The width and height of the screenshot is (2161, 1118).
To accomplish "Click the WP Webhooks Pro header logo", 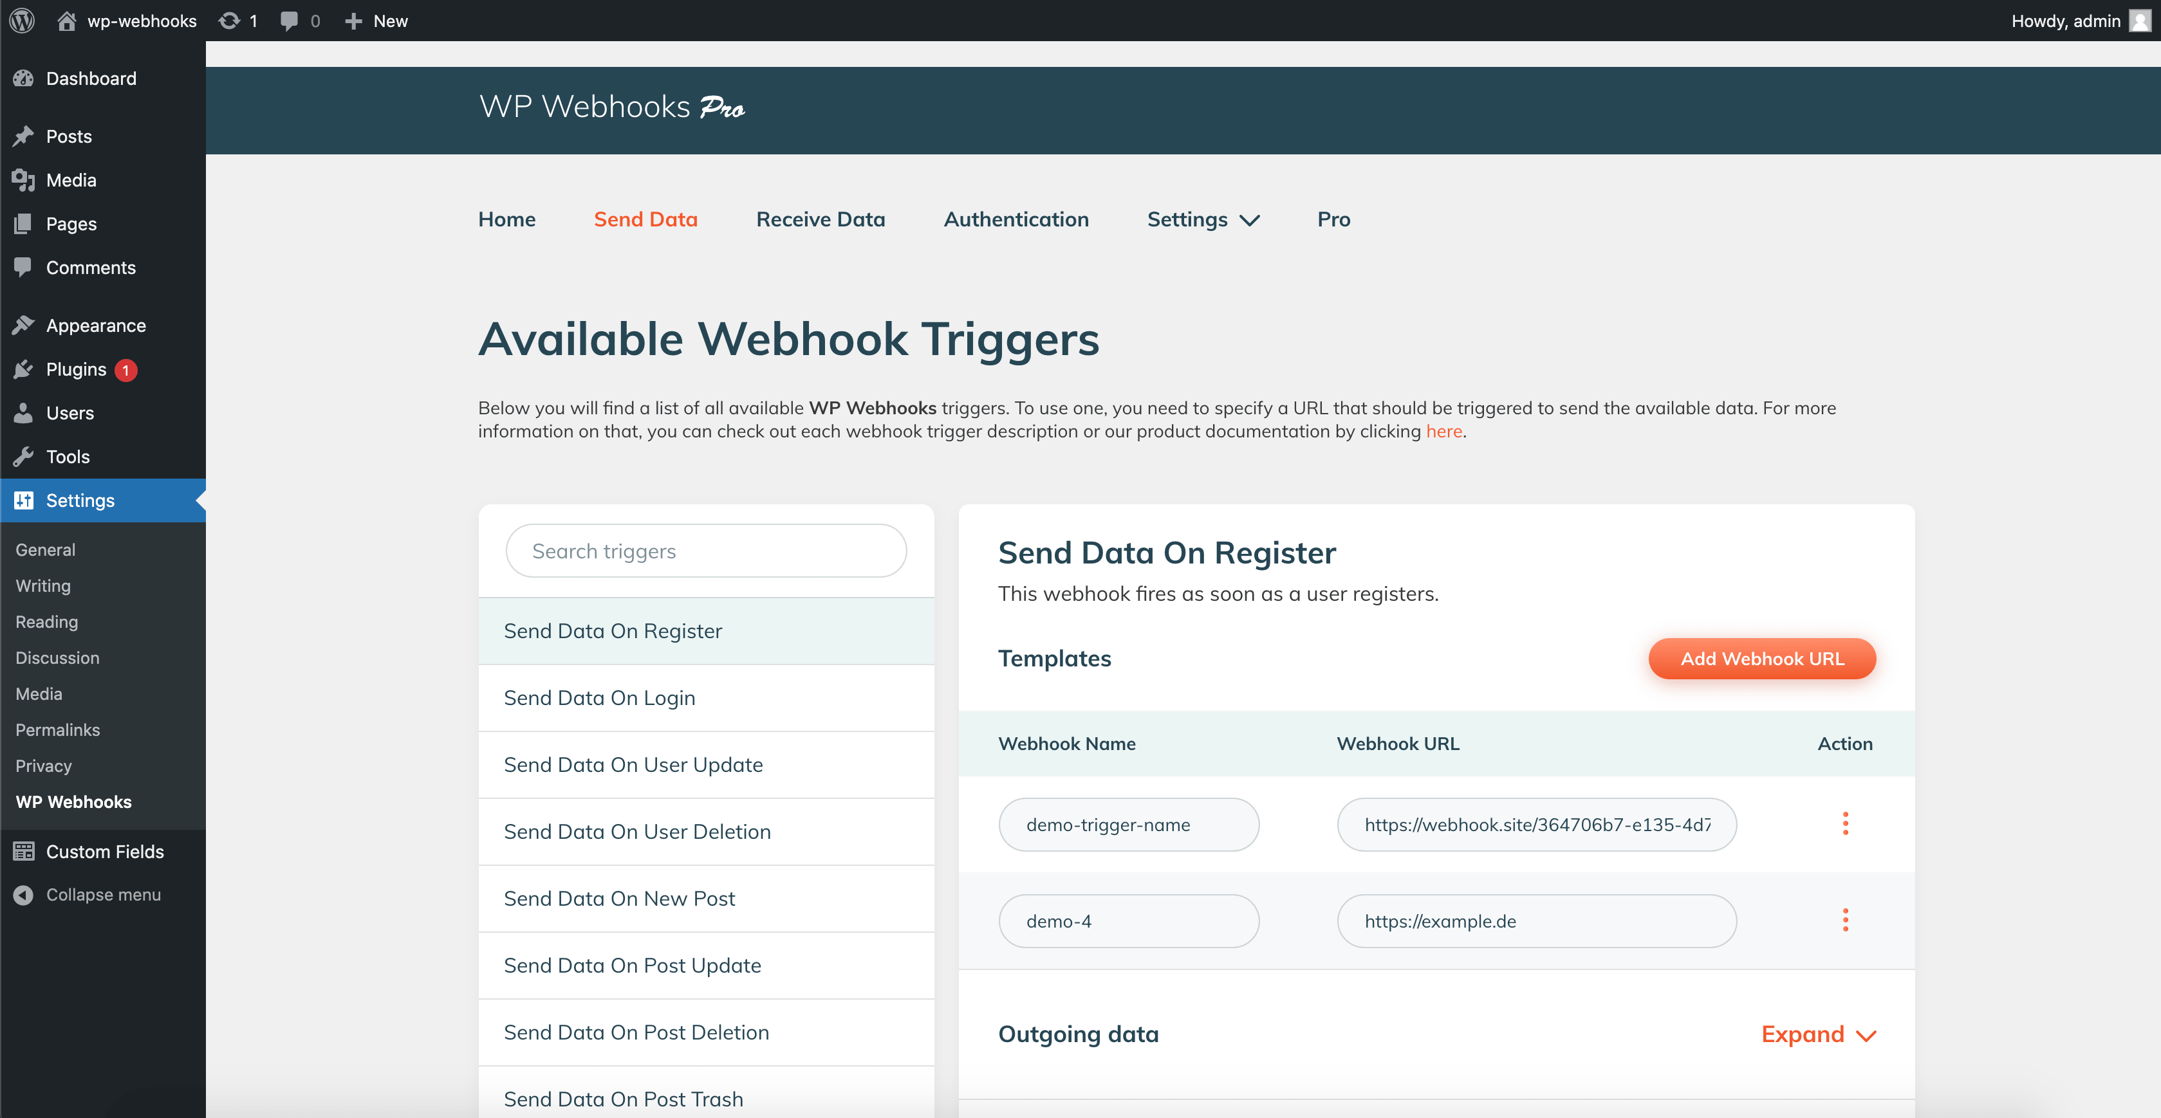I will coord(611,107).
